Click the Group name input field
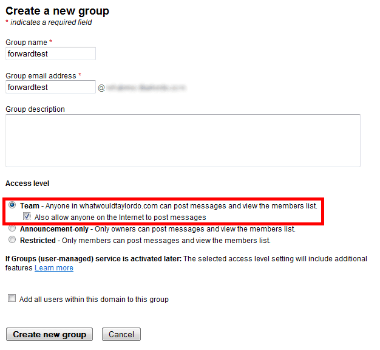Viewport: 380px width, 350px height. [50, 53]
